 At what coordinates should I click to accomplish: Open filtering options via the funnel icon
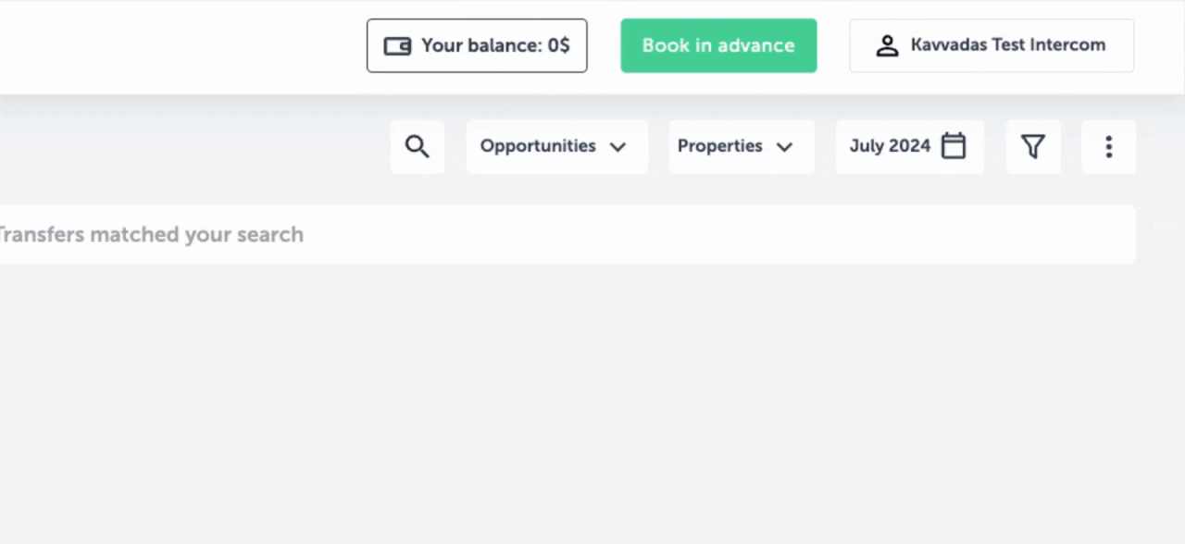click(x=1033, y=146)
